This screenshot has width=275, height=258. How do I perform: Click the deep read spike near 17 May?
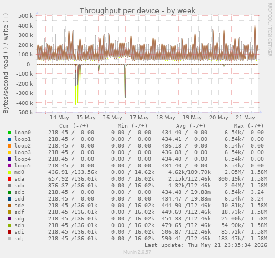[x=125, y=82]
